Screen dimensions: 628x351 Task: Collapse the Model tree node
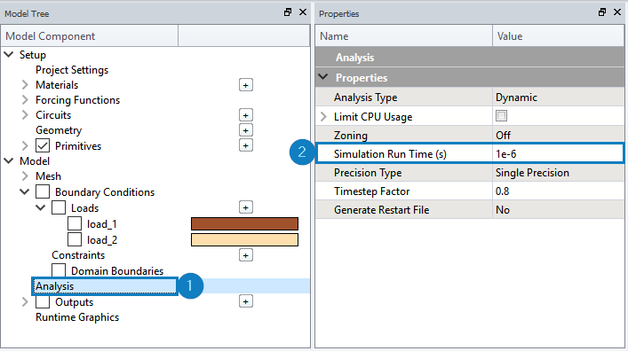pos(9,161)
